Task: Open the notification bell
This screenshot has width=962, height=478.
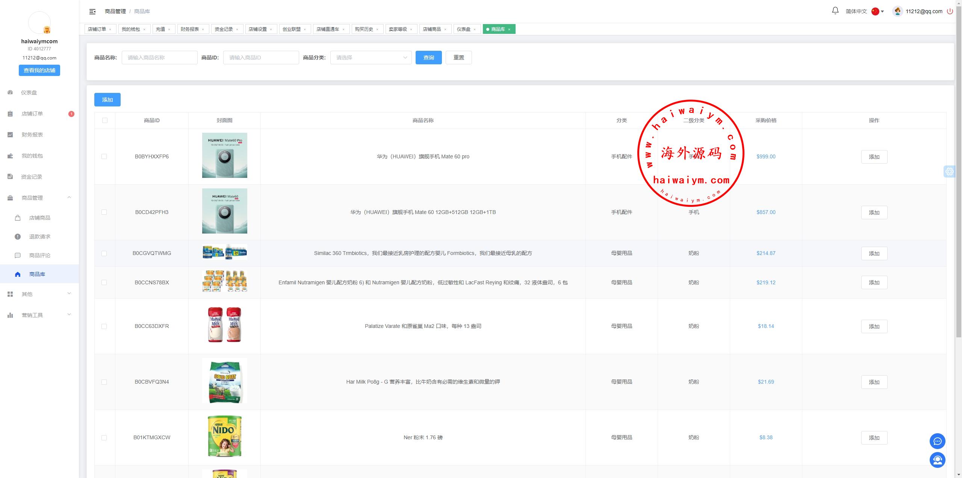Action: coord(835,11)
